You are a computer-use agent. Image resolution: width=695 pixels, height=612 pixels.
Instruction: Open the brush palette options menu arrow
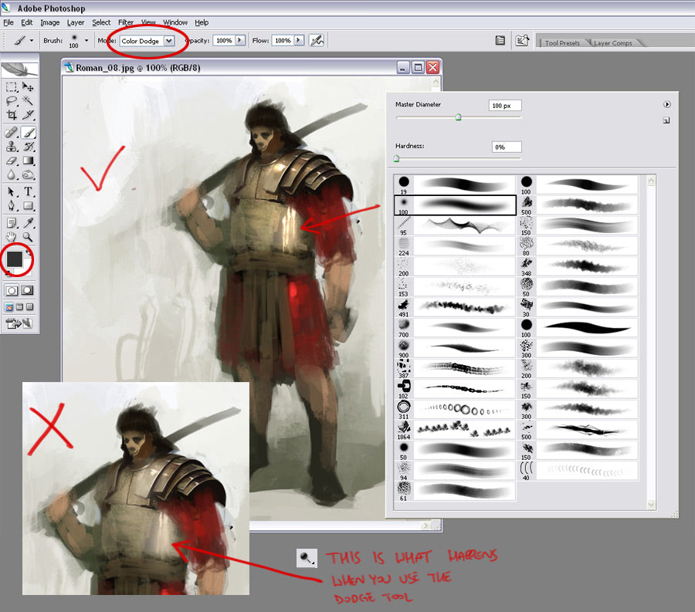tap(666, 104)
